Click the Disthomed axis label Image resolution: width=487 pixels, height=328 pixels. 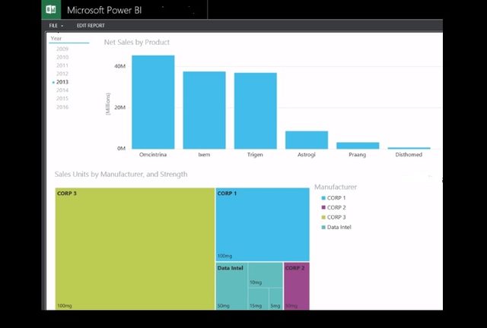(x=409, y=154)
